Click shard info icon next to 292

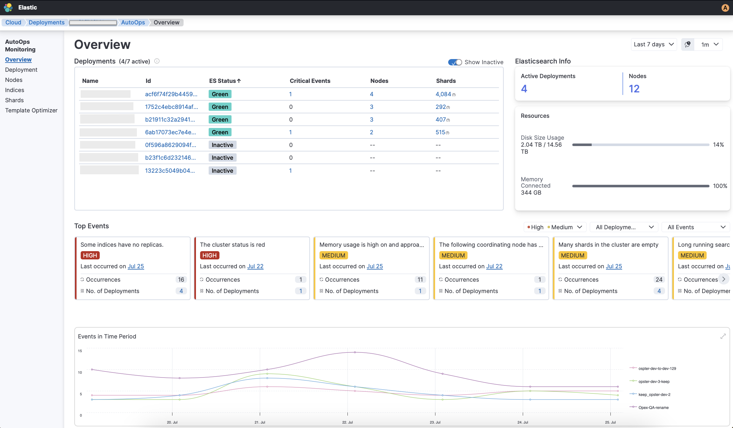[448, 107]
